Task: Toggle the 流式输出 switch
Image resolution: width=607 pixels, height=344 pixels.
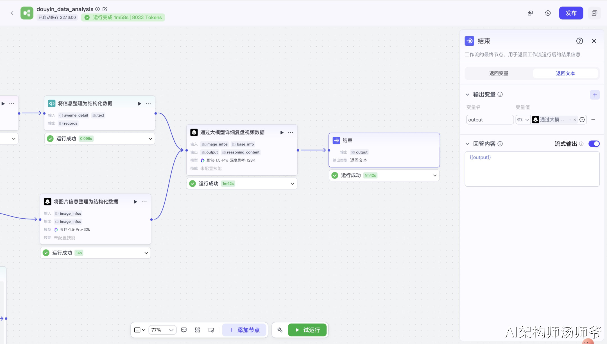Action: pos(594,144)
